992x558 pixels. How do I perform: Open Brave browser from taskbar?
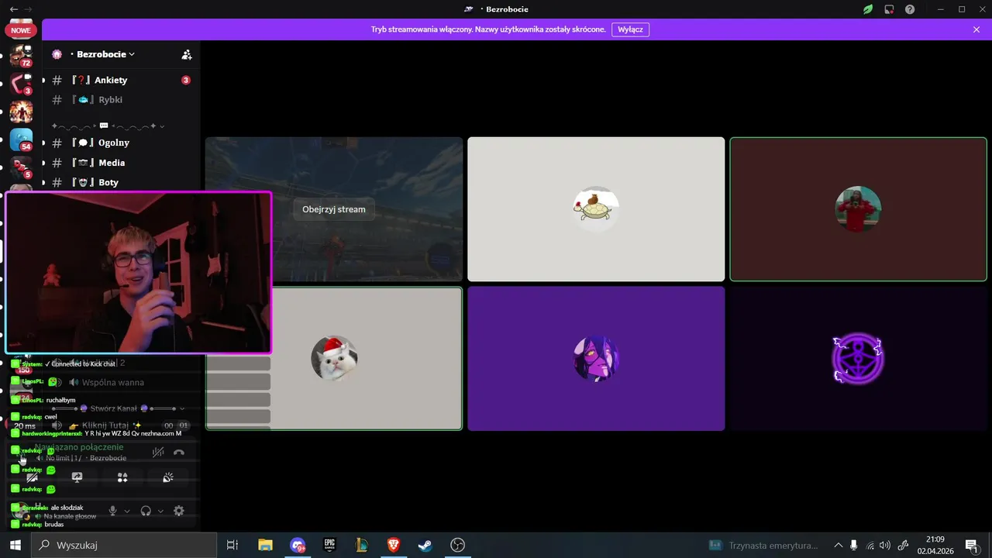tap(394, 546)
